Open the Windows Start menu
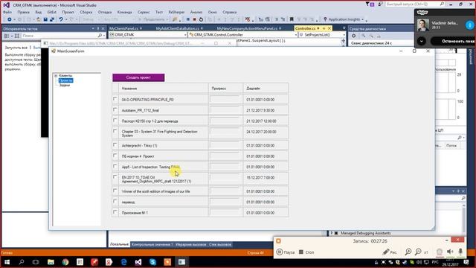 coord(7,262)
